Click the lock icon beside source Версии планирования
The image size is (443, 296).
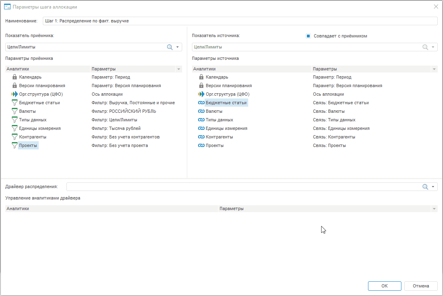point(201,86)
